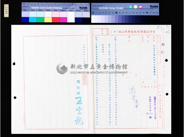184x137 pixels.
Task: Click the stamped document number 4113
Action: [149, 114]
